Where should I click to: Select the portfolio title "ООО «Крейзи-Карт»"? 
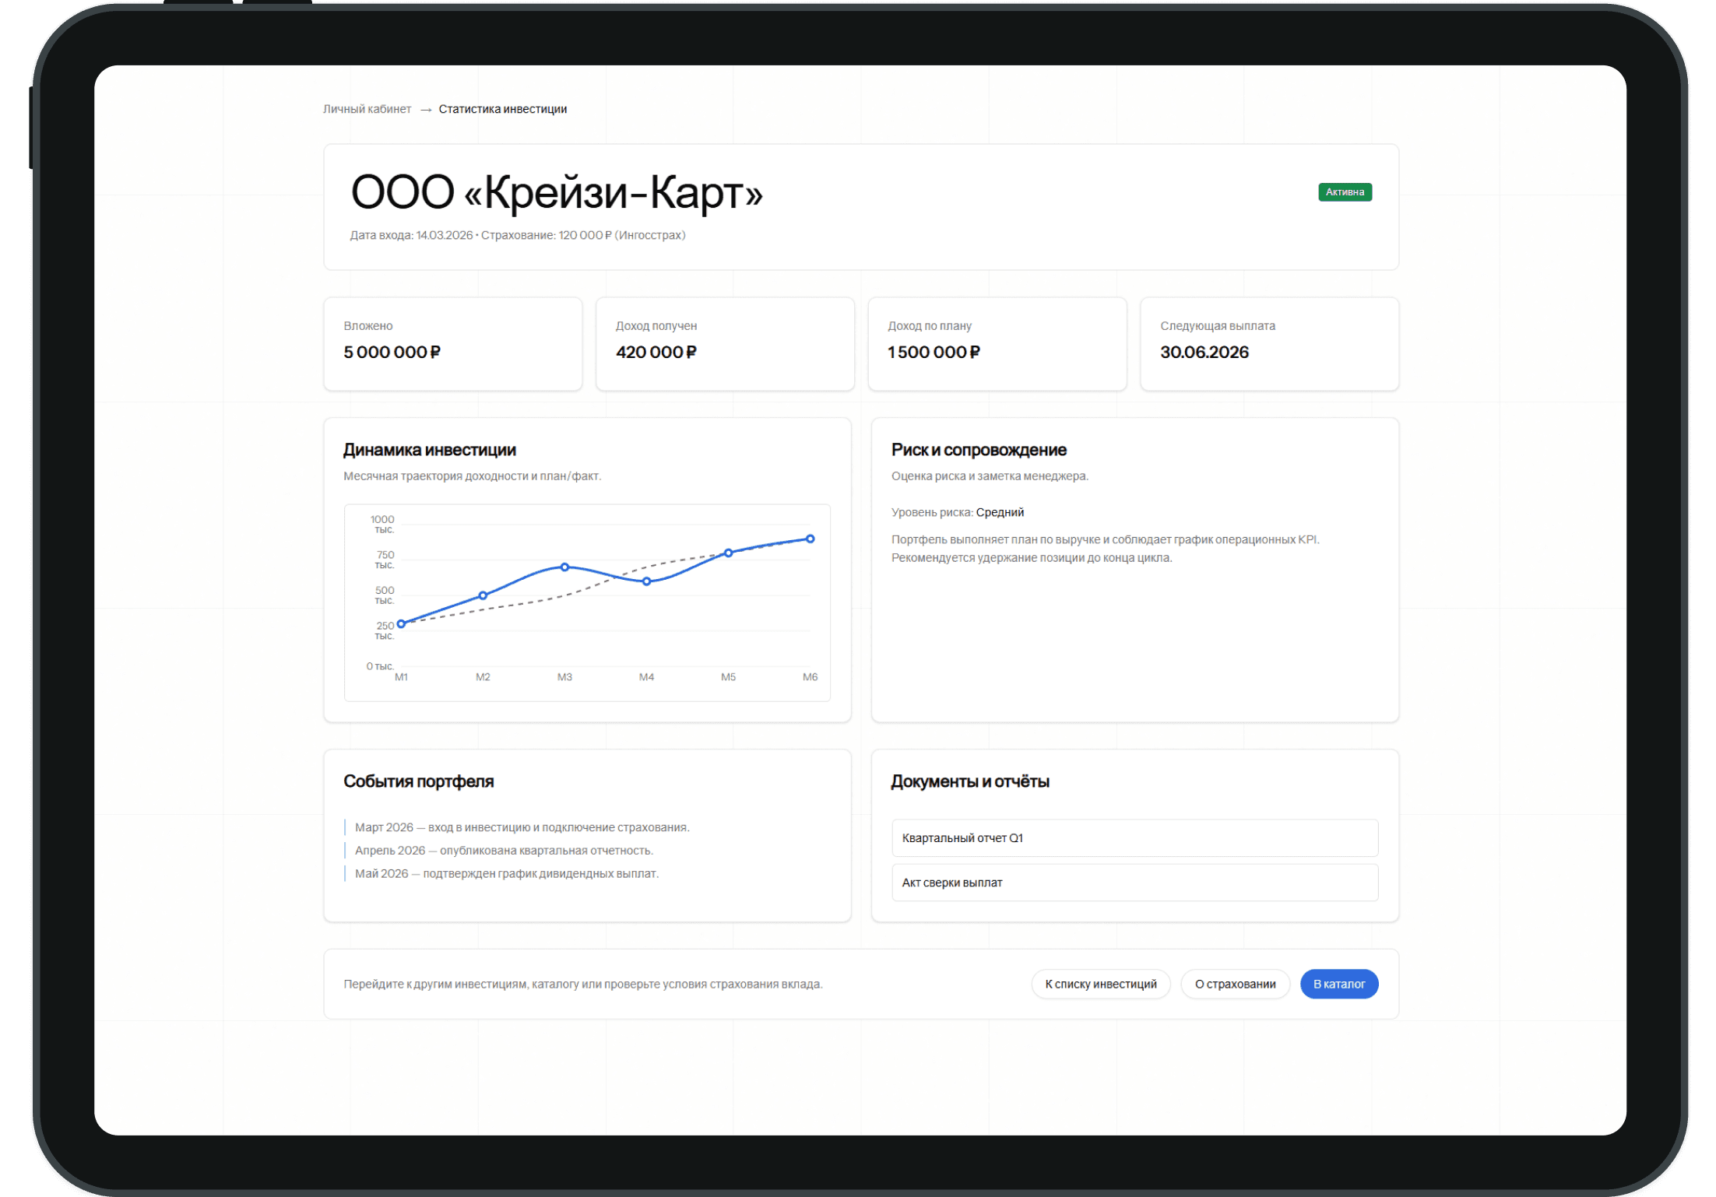pyautogui.click(x=557, y=191)
